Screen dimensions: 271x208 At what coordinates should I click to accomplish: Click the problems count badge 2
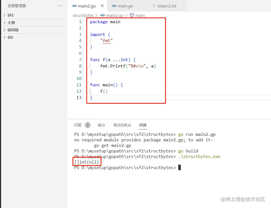click(88, 125)
